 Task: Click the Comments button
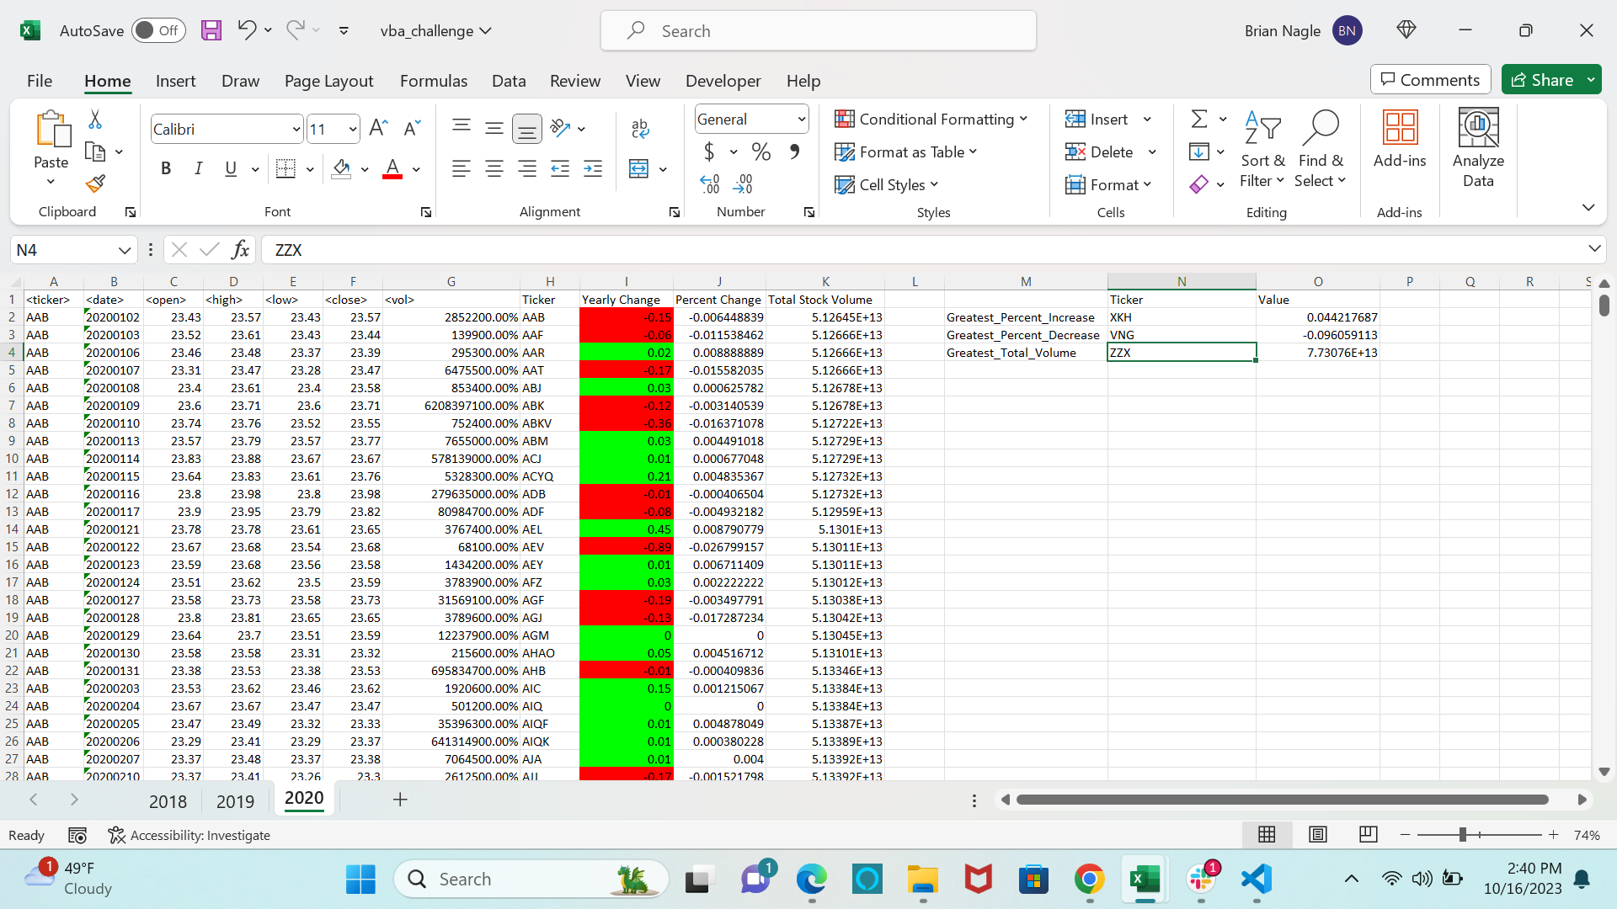click(x=1430, y=80)
